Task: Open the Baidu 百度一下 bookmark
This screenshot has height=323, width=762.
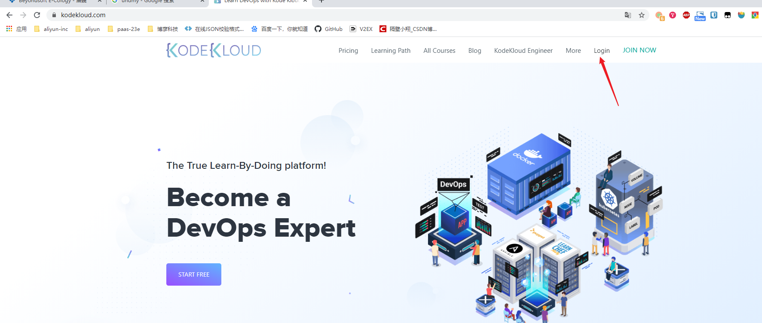Action: click(x=279, y=29)
